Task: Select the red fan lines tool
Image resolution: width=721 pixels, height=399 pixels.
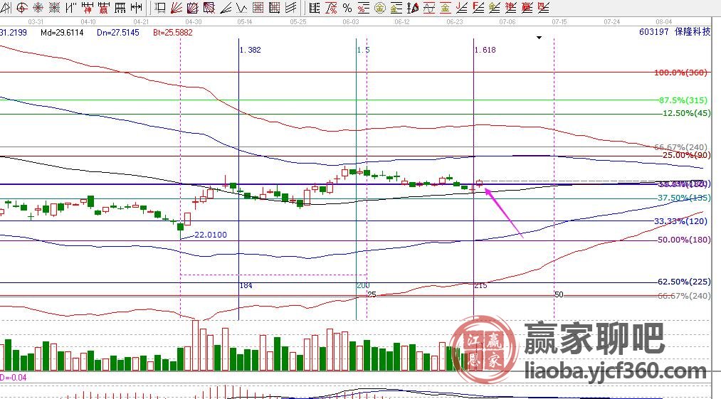Action: (x=176, y=7)
